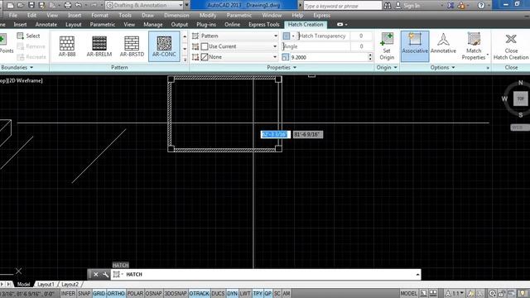Click Annotative option icon
530x298 pixels.
coord(443,40)
